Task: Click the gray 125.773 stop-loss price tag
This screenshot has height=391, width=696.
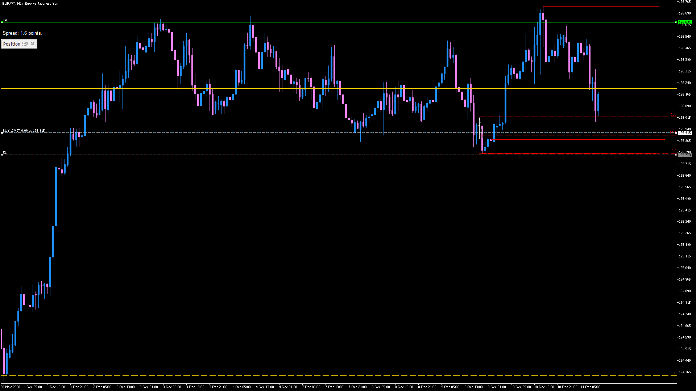Action: coord(685,155)
